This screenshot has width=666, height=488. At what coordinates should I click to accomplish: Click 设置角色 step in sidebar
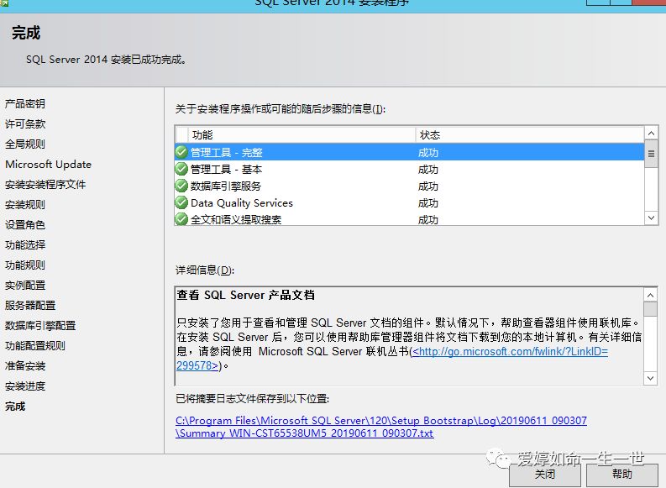click(24, 224)
